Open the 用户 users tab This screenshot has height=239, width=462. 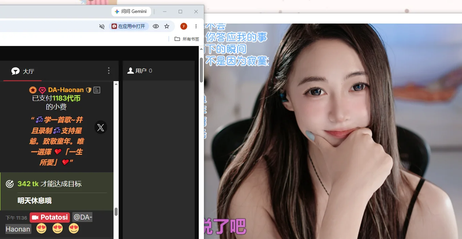point(139,71)
